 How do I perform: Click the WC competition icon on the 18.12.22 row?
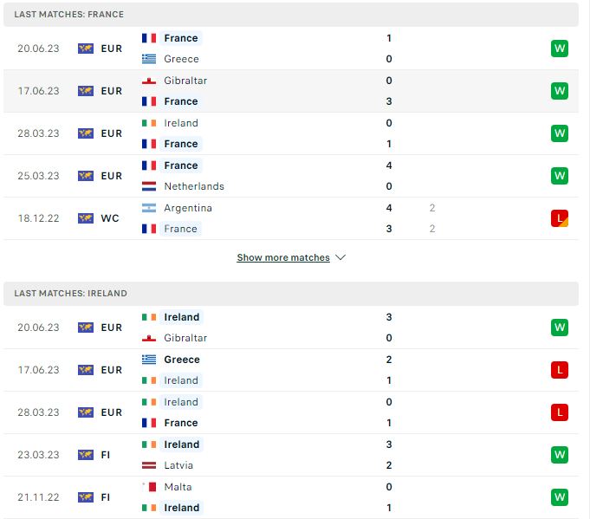point(86,218)
